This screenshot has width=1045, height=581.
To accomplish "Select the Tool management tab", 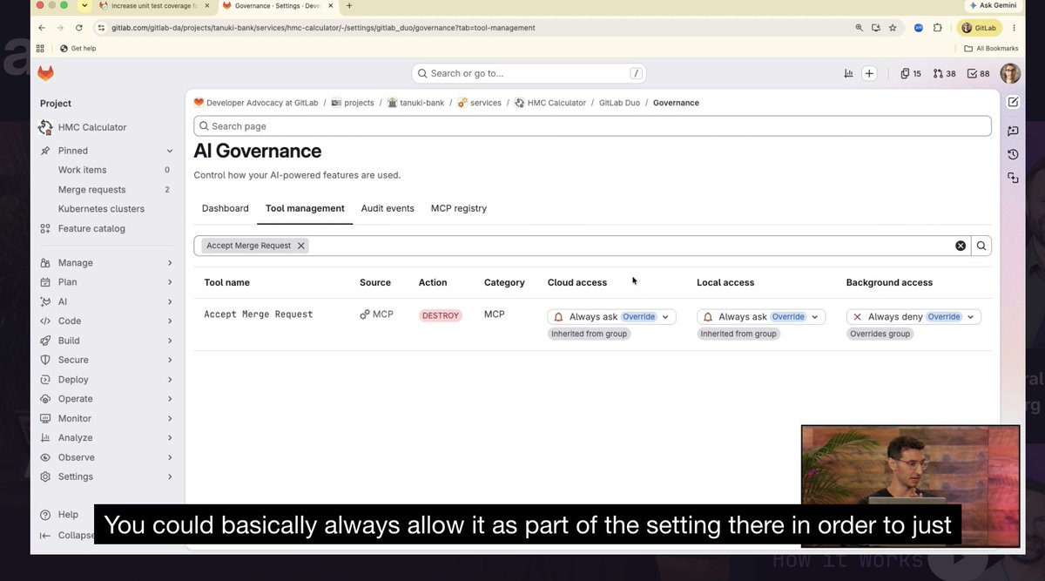I will coord(305,208).
